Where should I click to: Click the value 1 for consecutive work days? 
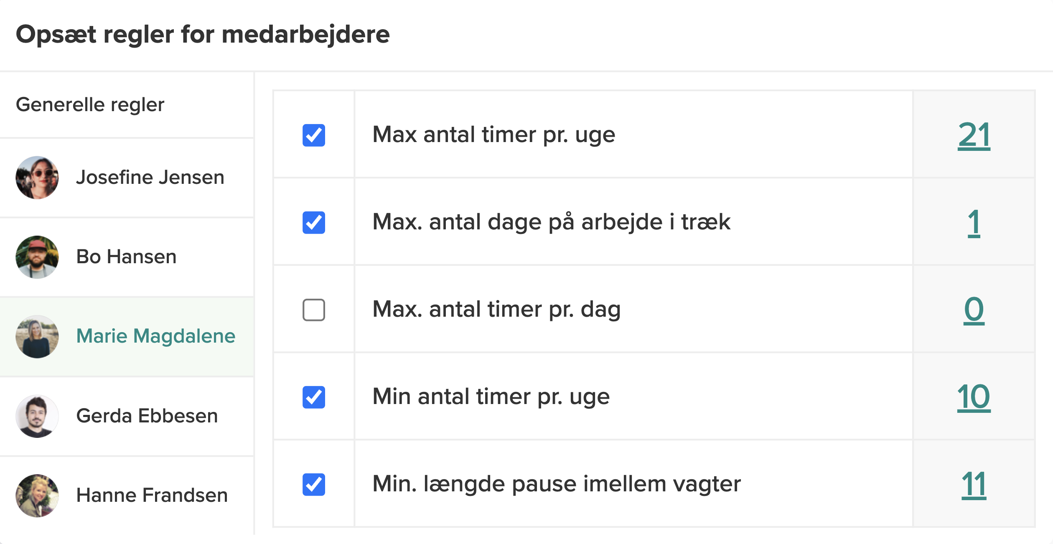975,222
